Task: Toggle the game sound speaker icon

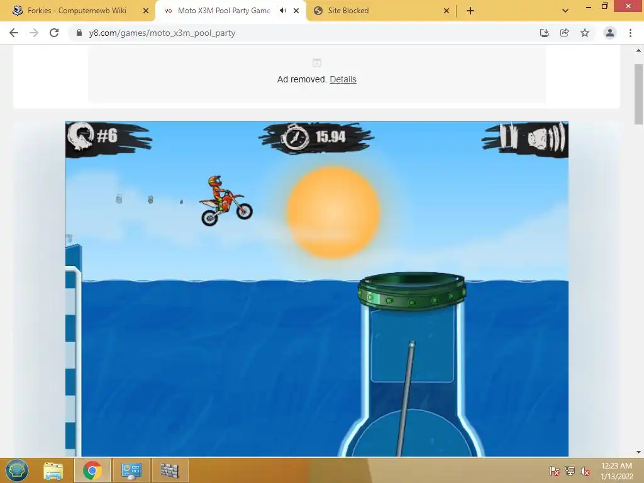Action: pos(545,138)
